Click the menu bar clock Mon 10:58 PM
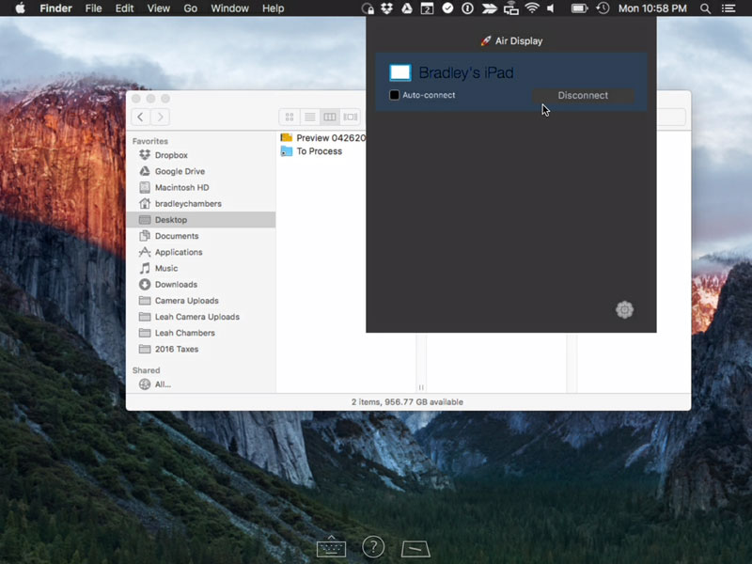 click(652, 8)
